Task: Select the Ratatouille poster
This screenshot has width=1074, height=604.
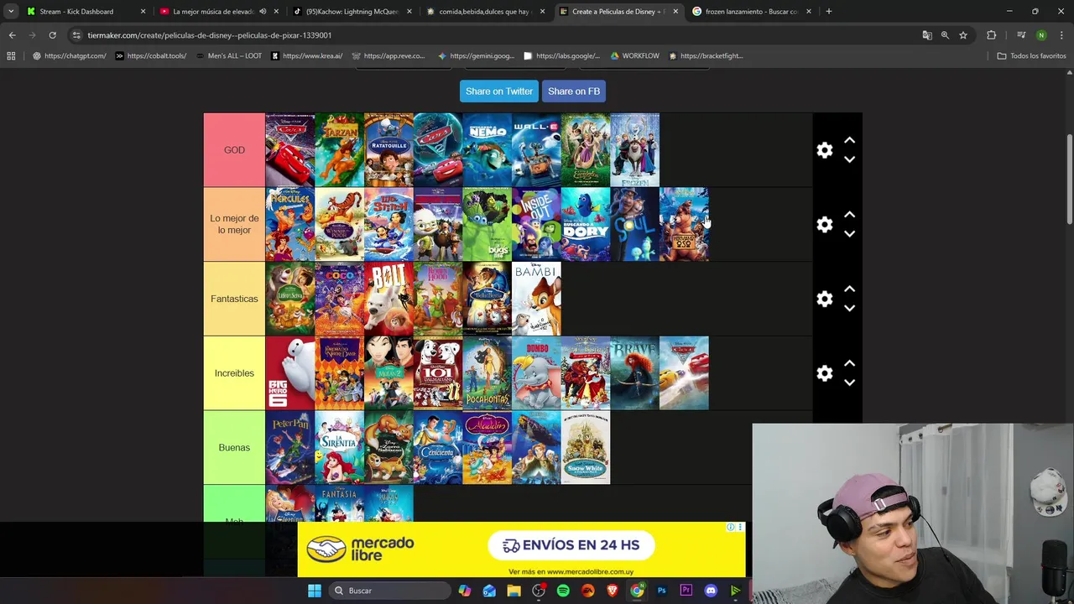Action: point(388,150)
